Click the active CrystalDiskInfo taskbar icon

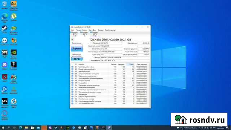[x=109, y=127]
